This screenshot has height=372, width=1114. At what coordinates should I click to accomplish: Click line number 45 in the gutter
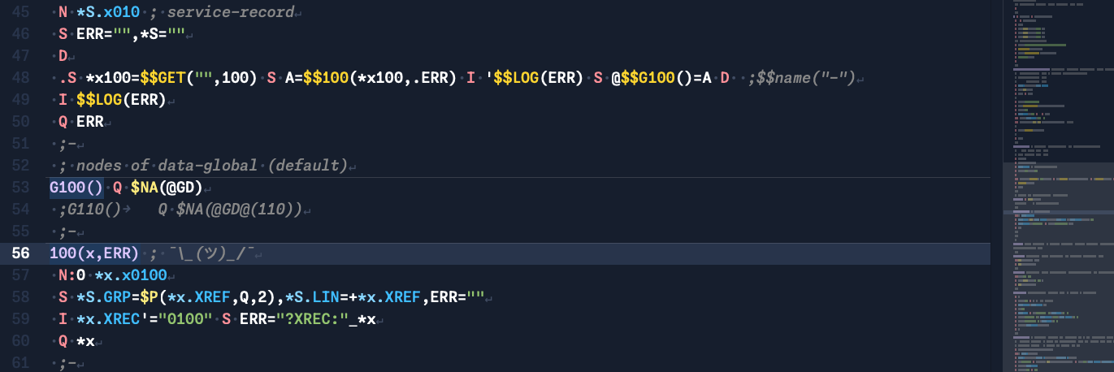pyautogui.click(x=20, y=13)
